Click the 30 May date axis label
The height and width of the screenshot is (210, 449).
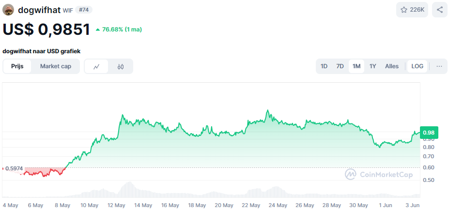click(x=359, y=205)
